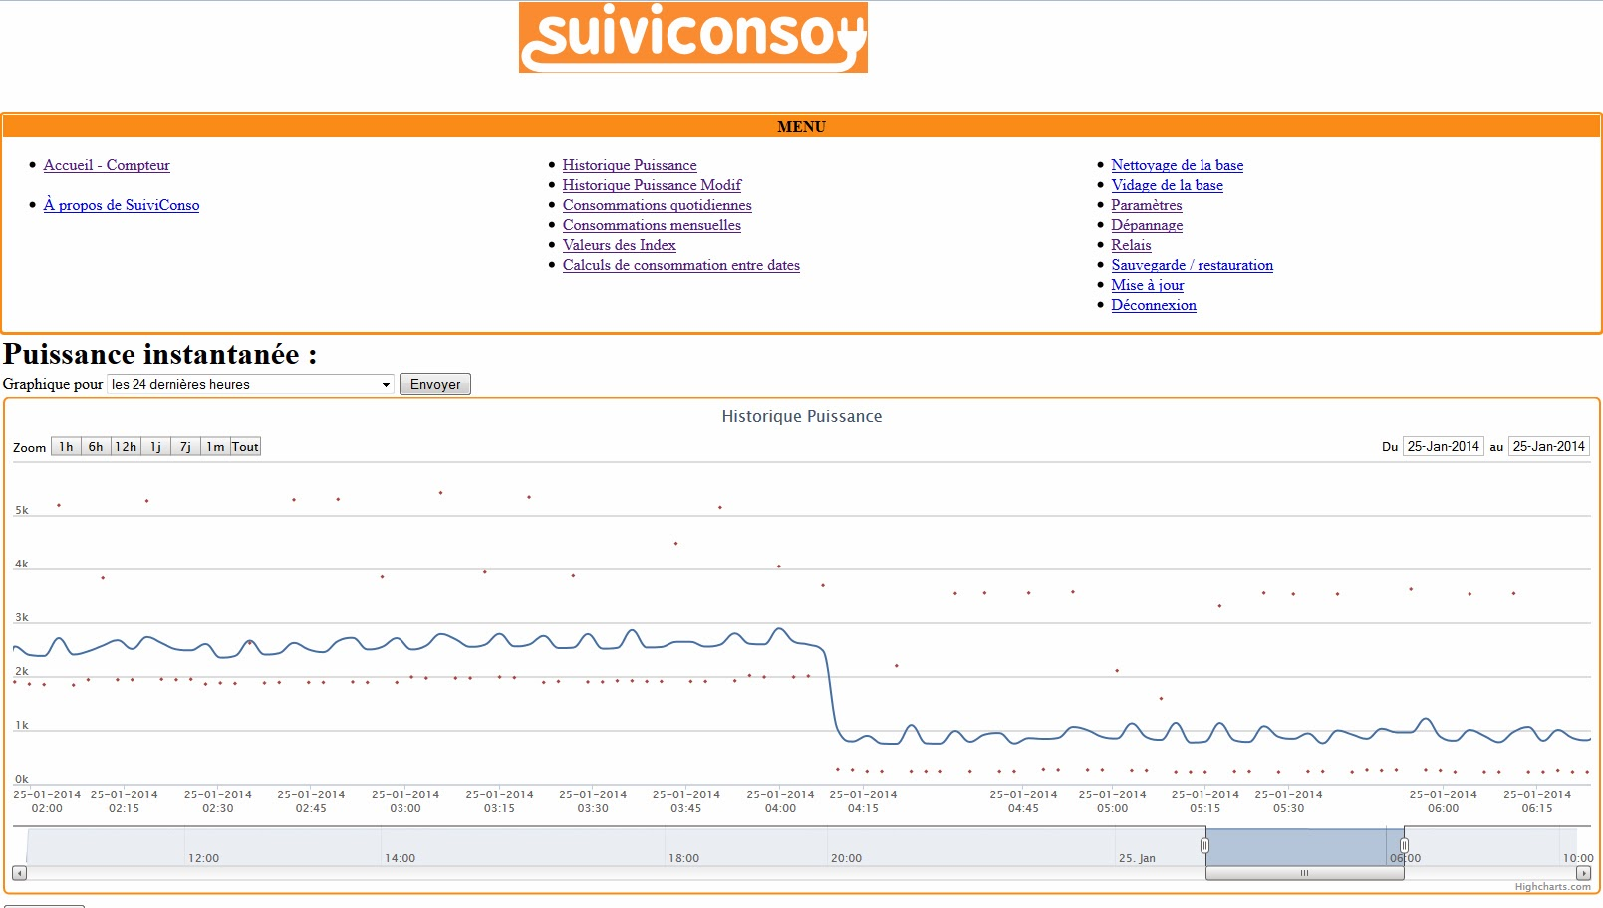The image size is (1603, 908).
Task: Click the Du start date field
Action: point(1443,446)
